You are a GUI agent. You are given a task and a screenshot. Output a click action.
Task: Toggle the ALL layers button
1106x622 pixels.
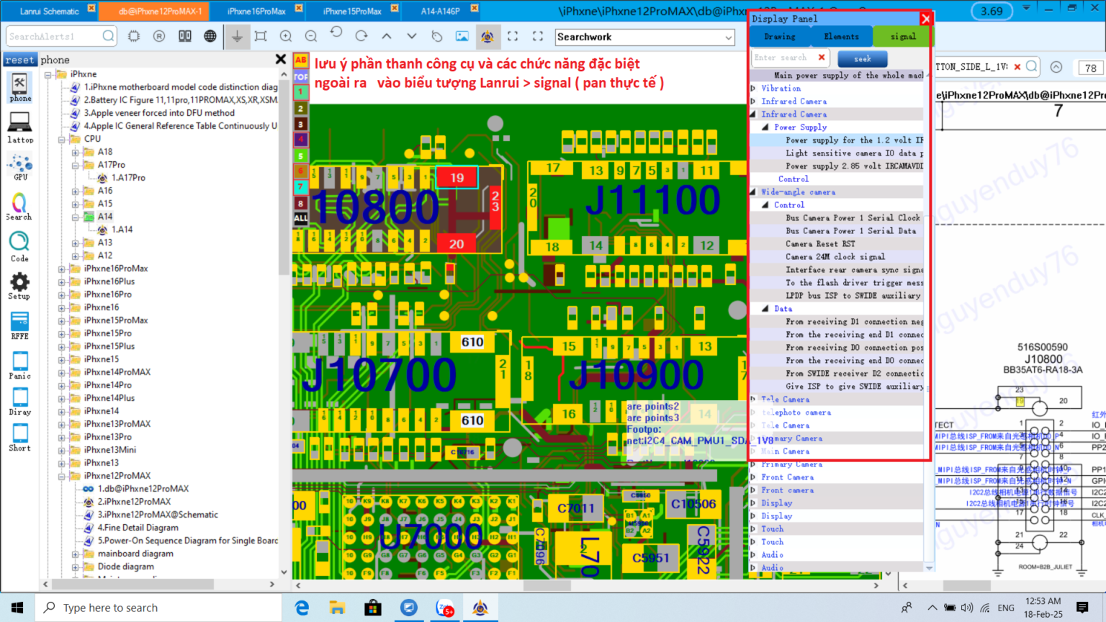pos(300,218)
